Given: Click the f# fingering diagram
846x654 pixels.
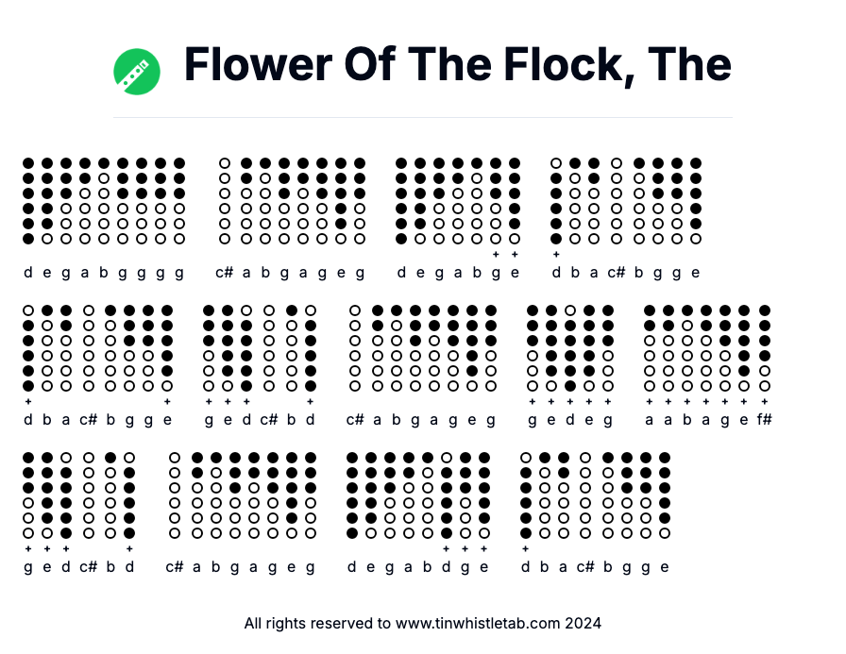Looking at the screenshot, I should (765, 347).
